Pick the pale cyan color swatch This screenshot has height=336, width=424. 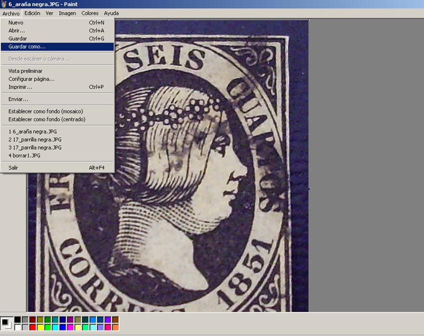pos(93,327)
